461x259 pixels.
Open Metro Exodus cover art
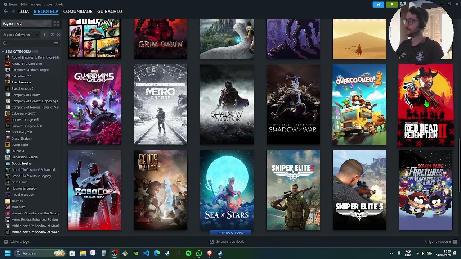click(x=161, y=104)
